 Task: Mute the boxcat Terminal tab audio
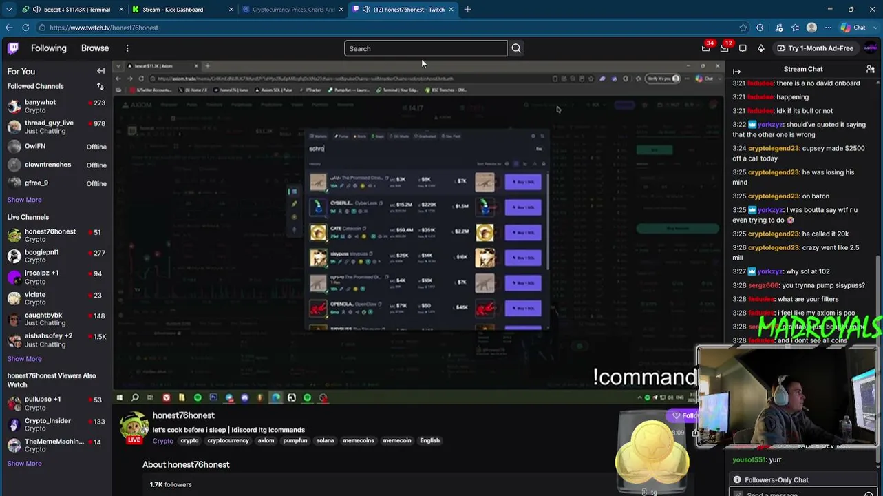click(x=36, y=10)
